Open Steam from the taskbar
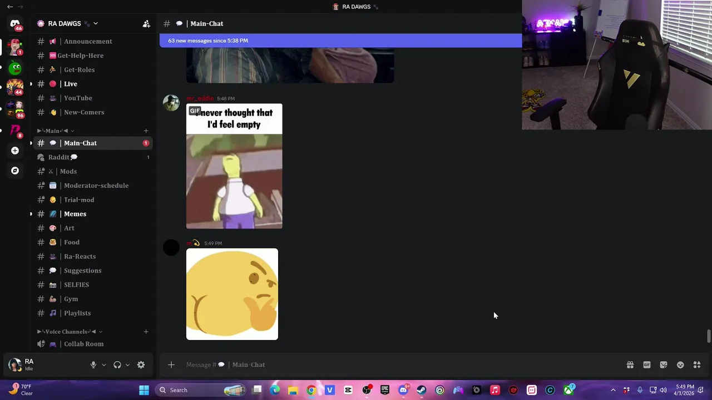 click(422, 390)
